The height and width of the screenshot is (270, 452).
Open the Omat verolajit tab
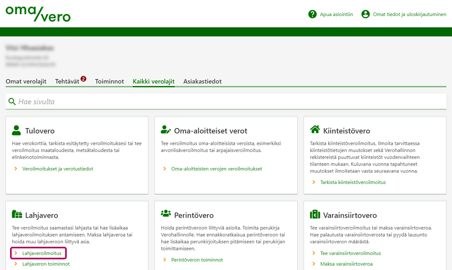pos(26,81)
